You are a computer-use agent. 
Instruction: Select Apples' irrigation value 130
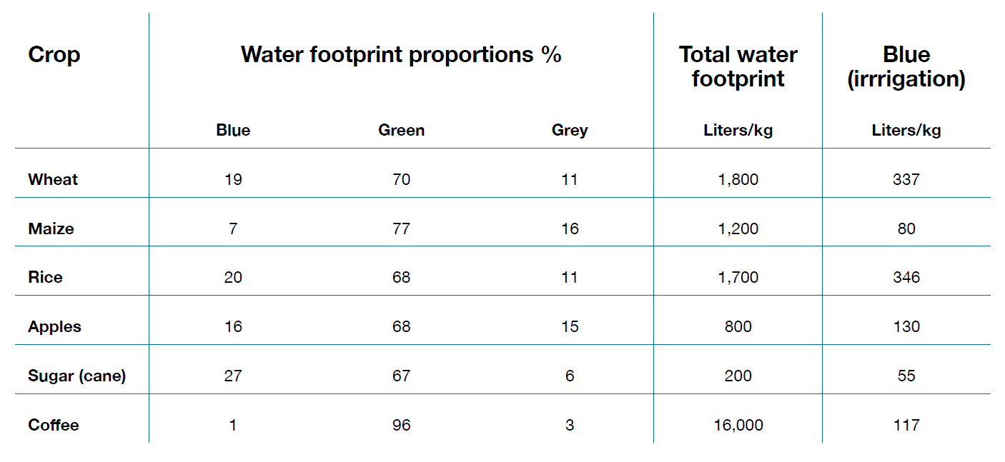pyautogui.click(x=906, y=327)
